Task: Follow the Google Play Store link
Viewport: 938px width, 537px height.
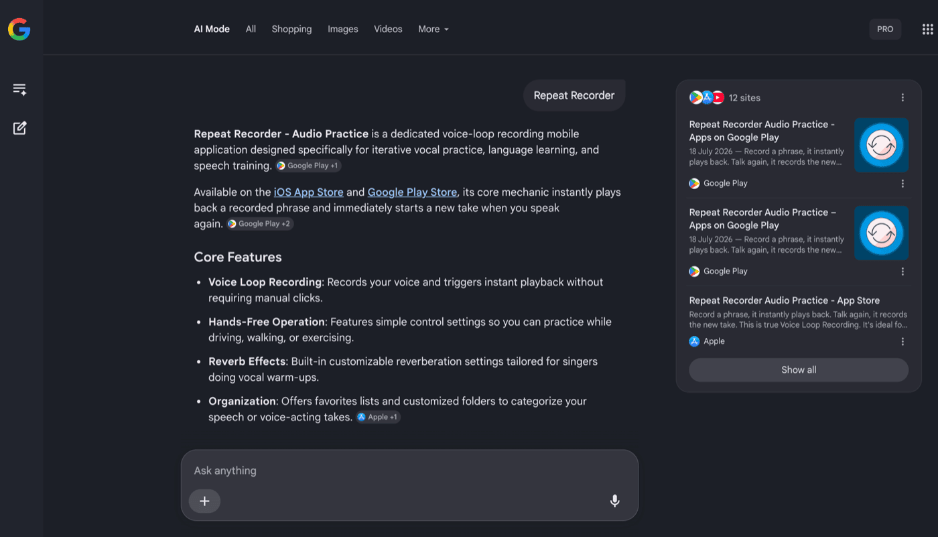Action: point(412,192)
